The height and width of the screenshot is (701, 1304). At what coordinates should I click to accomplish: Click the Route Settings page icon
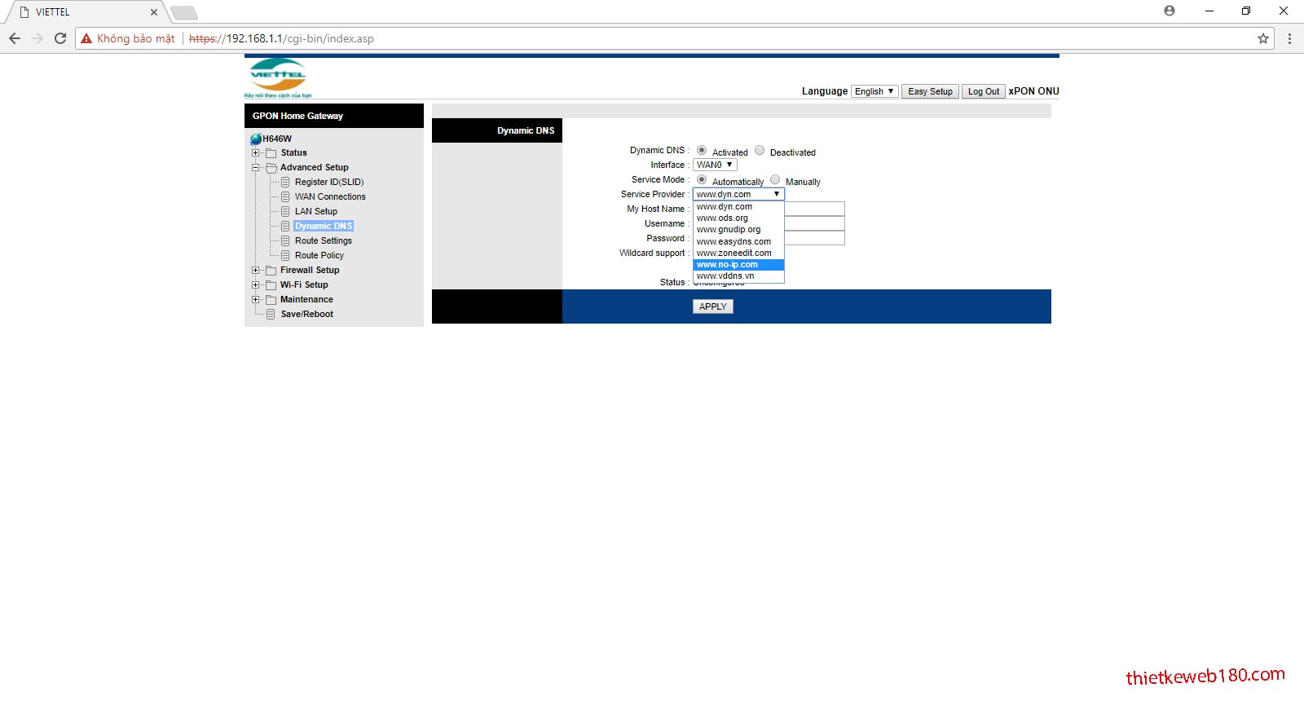pos(285,241)
